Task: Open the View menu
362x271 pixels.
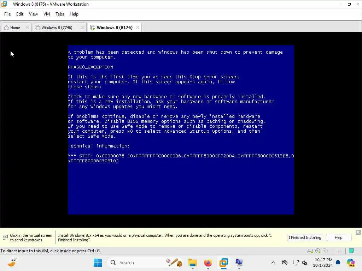Action: point(33,14)
